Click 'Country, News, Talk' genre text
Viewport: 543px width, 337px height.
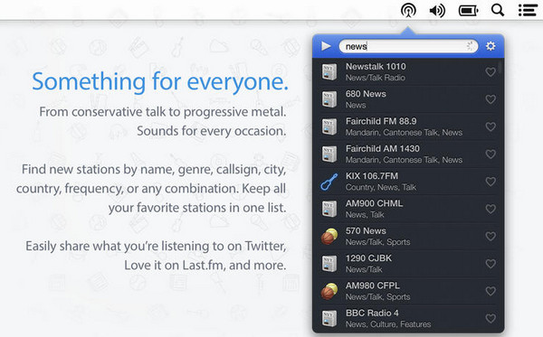tap(381, 187)
